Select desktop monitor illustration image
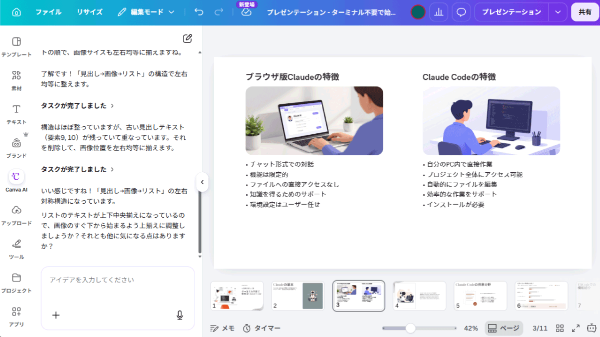Screen dimensions: 600x337 pyautogui.click(x=491, y=121)
